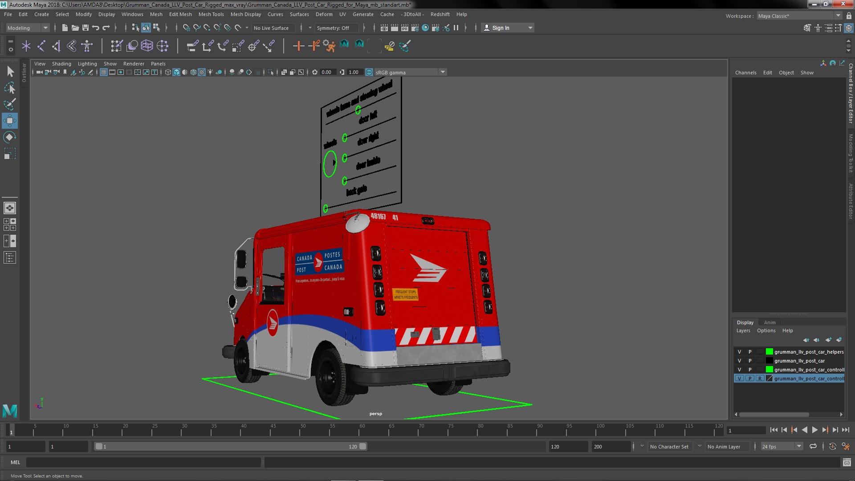Pick the Scale tool in toolbox
The width and height of the screenshot is (855, 481).
[x=10, y=154]
